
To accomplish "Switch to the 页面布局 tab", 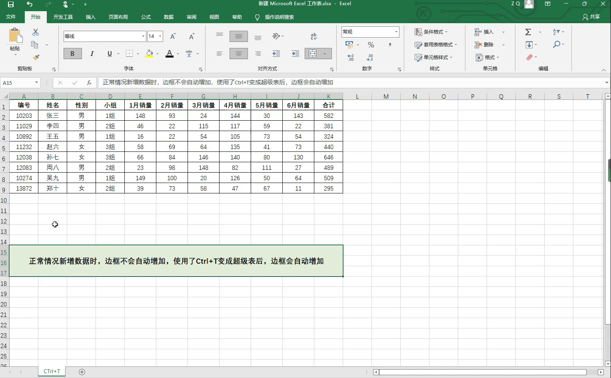I will coord(118,17).
